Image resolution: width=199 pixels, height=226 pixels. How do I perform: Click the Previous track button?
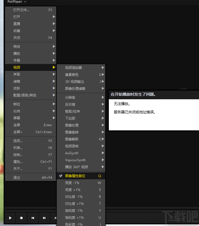pos(33,218)
